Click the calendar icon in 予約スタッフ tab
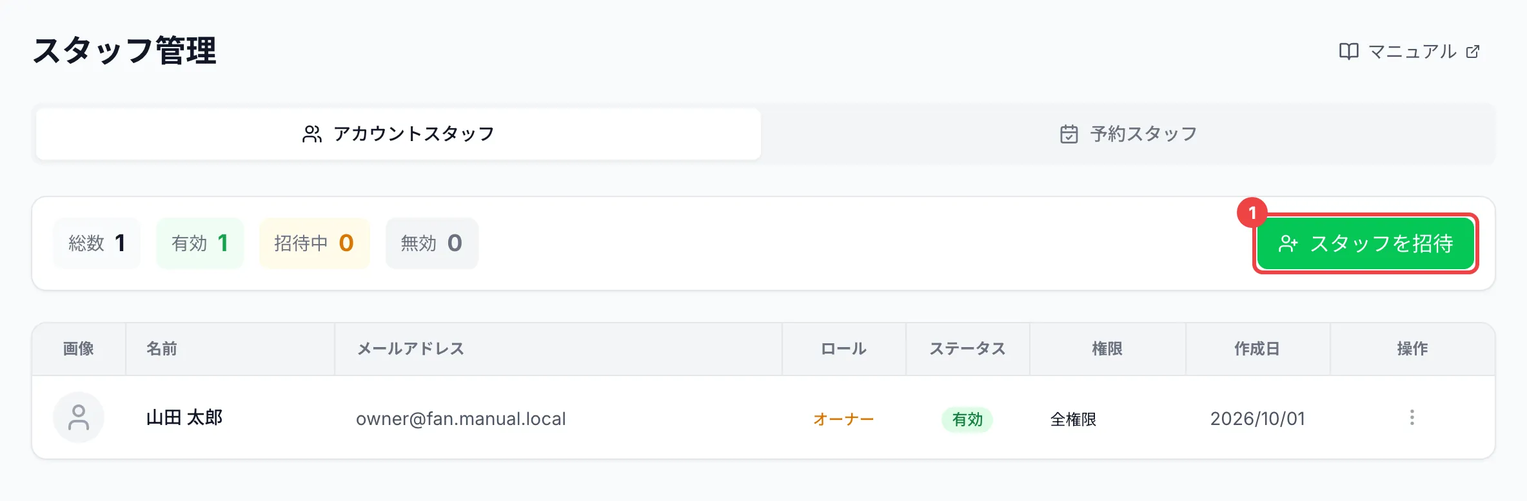The image size is (1527, 501). pyautogui.click(x=1069, y=134)
